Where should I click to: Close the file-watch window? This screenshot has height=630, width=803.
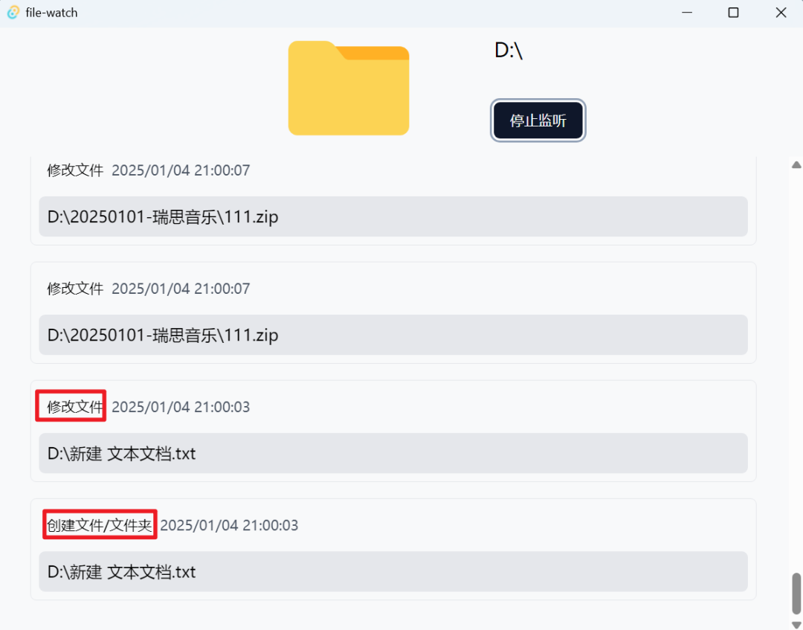[x=781, y=13]
